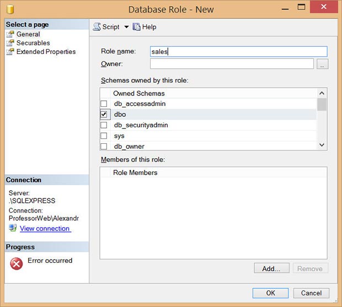Click the Owned Schemas scrollbar thumb
Screen dimensions: 342x307
(322, 105)
